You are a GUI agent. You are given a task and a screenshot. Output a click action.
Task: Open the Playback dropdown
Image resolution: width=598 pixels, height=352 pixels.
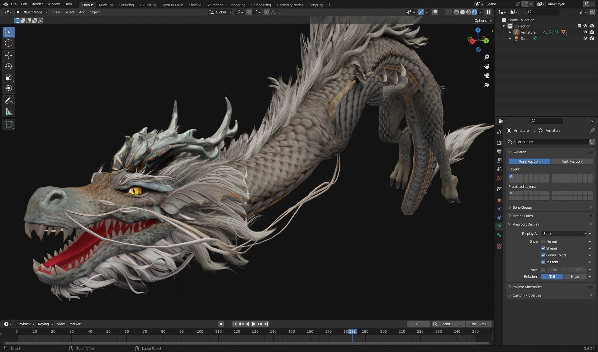[25, 324]
